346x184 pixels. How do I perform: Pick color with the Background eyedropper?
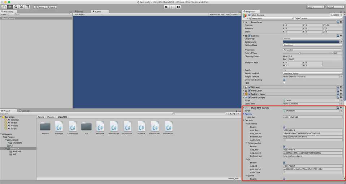[341, 42]
